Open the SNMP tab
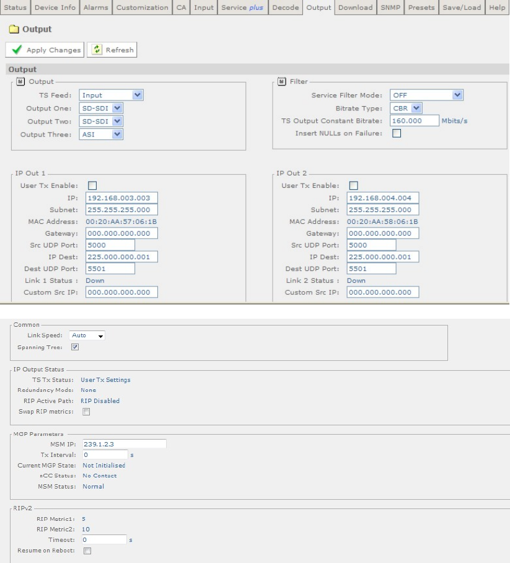The width and height of the screenshot is (510, 563). 390,7
